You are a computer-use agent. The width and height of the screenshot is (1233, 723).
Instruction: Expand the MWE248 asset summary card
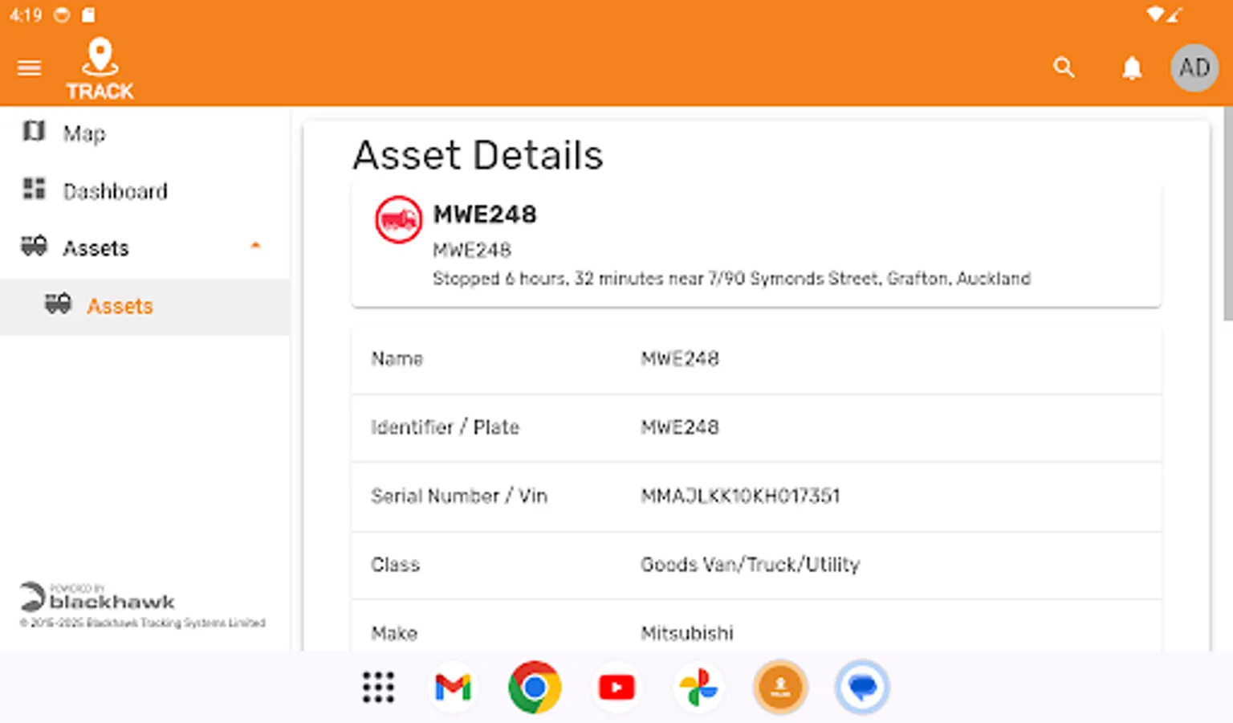pyautogui.click(x=755, y=243)
